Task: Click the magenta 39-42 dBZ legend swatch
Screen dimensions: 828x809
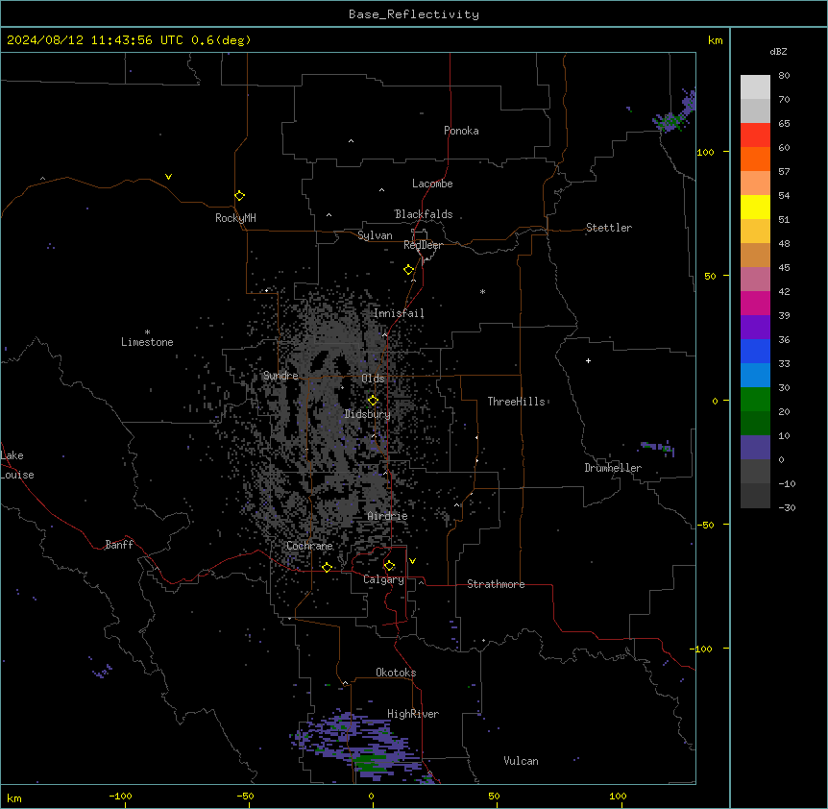Action: click(x=755, y=303)
